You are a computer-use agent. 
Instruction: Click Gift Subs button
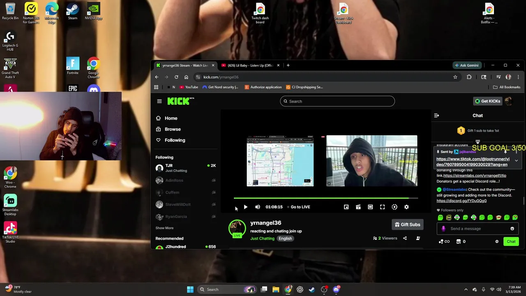[x=408, y=224]
